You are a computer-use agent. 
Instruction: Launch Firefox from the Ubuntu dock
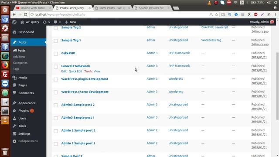coord(5,65)
